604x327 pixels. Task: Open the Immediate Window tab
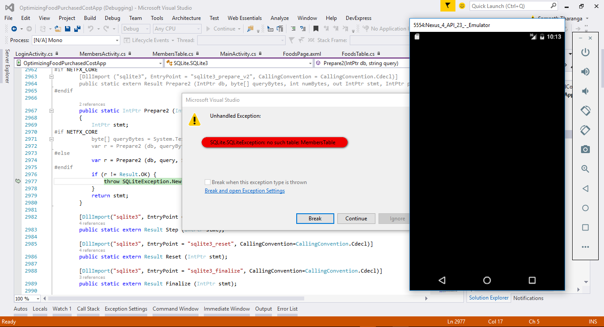227,309
